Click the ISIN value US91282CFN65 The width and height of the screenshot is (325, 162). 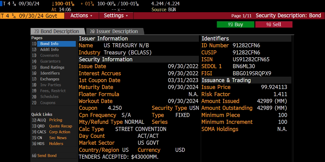coord(251,59)
